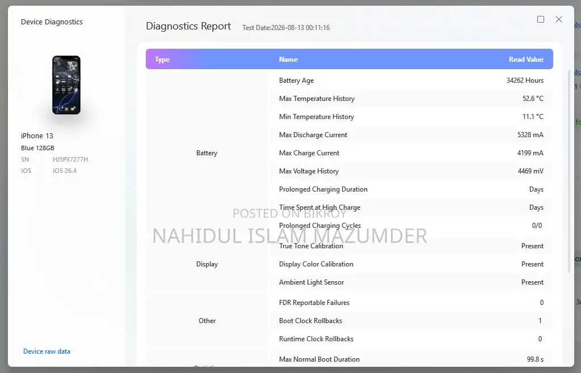Click the 11.1 °C value

tap(533, 117)
